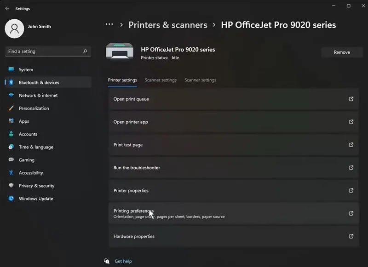Select the Printer settings tab
Viewport: 368px width, 267px height.
point(122,80)
